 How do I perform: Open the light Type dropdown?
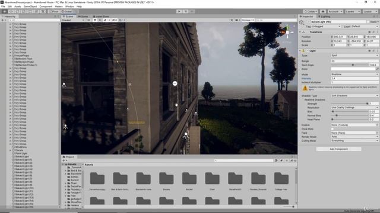(x=354, y=55)
